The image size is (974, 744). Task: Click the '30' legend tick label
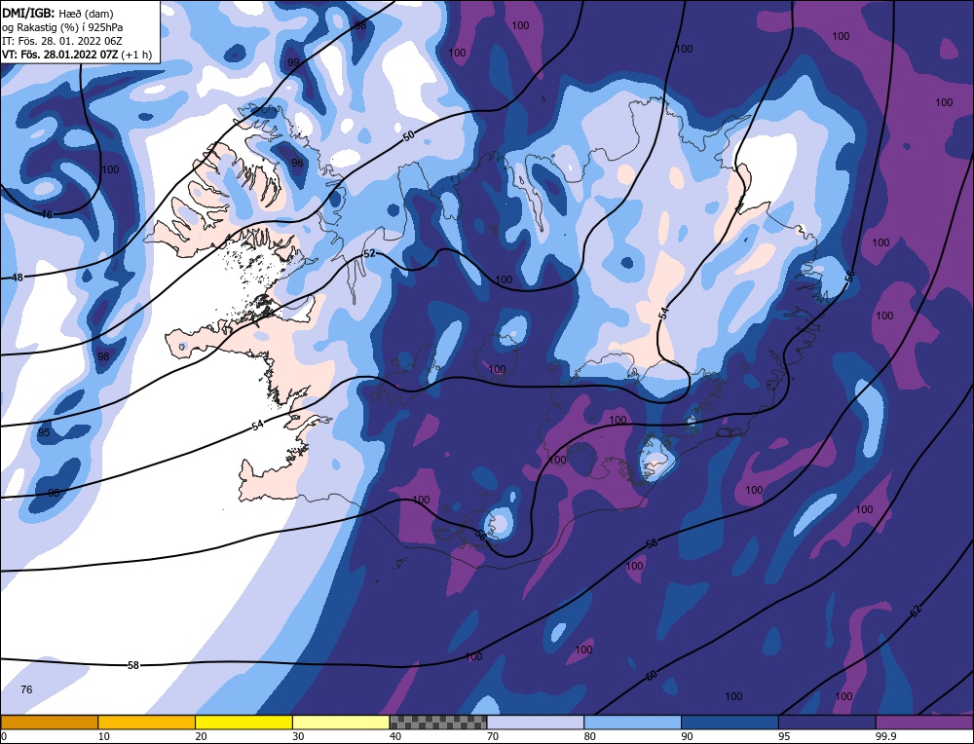[x=298, y=736]
